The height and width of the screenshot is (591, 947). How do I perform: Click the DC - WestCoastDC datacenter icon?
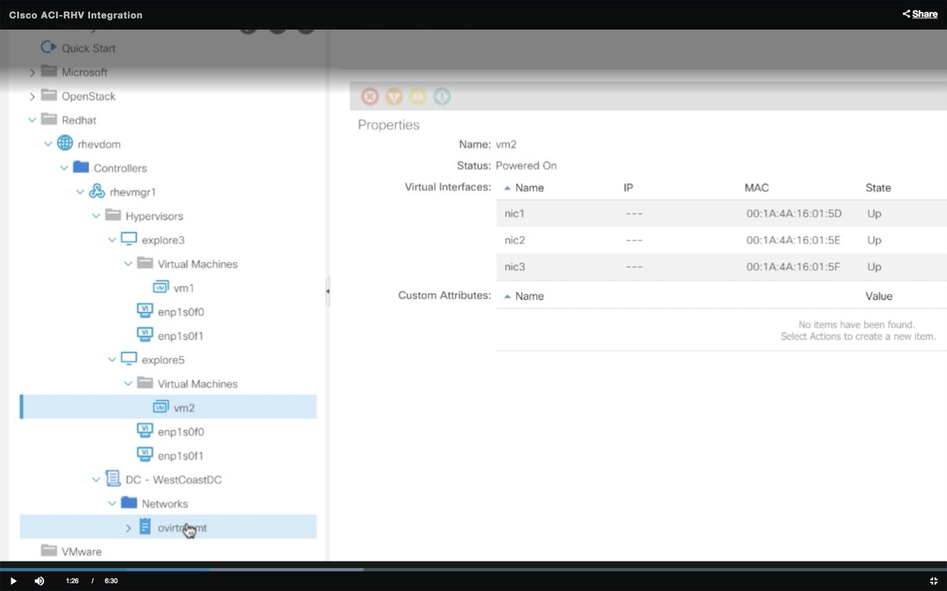click(x=112, y=479)
